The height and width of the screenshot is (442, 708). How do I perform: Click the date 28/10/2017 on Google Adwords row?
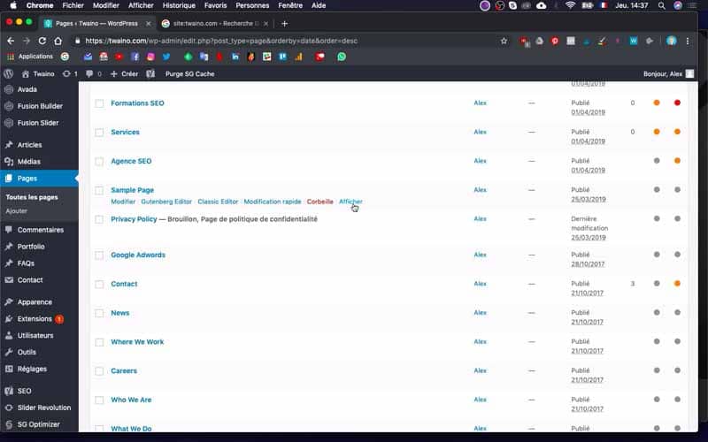pos(588,263)
